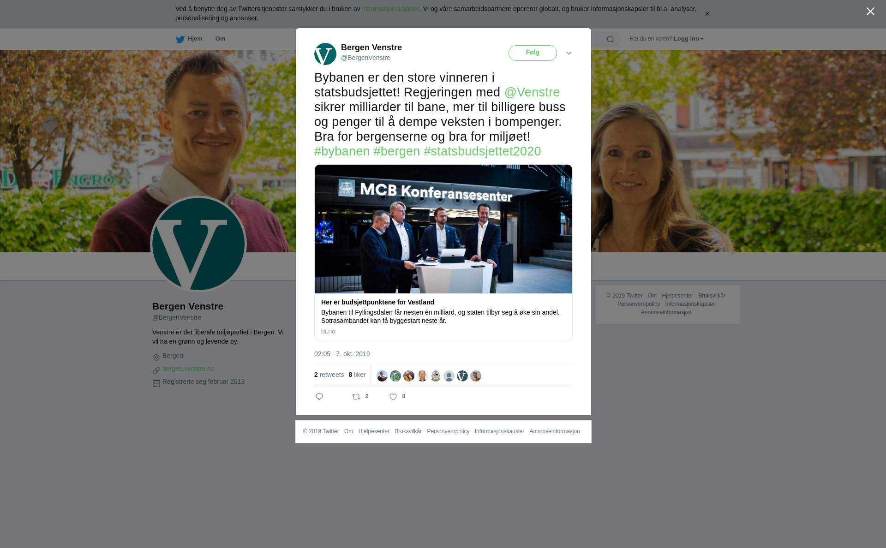Image resolution: width=886 pixels, height=548 pixels.
Task: Close the tweet overlay with X
Action: pos(870,12)
